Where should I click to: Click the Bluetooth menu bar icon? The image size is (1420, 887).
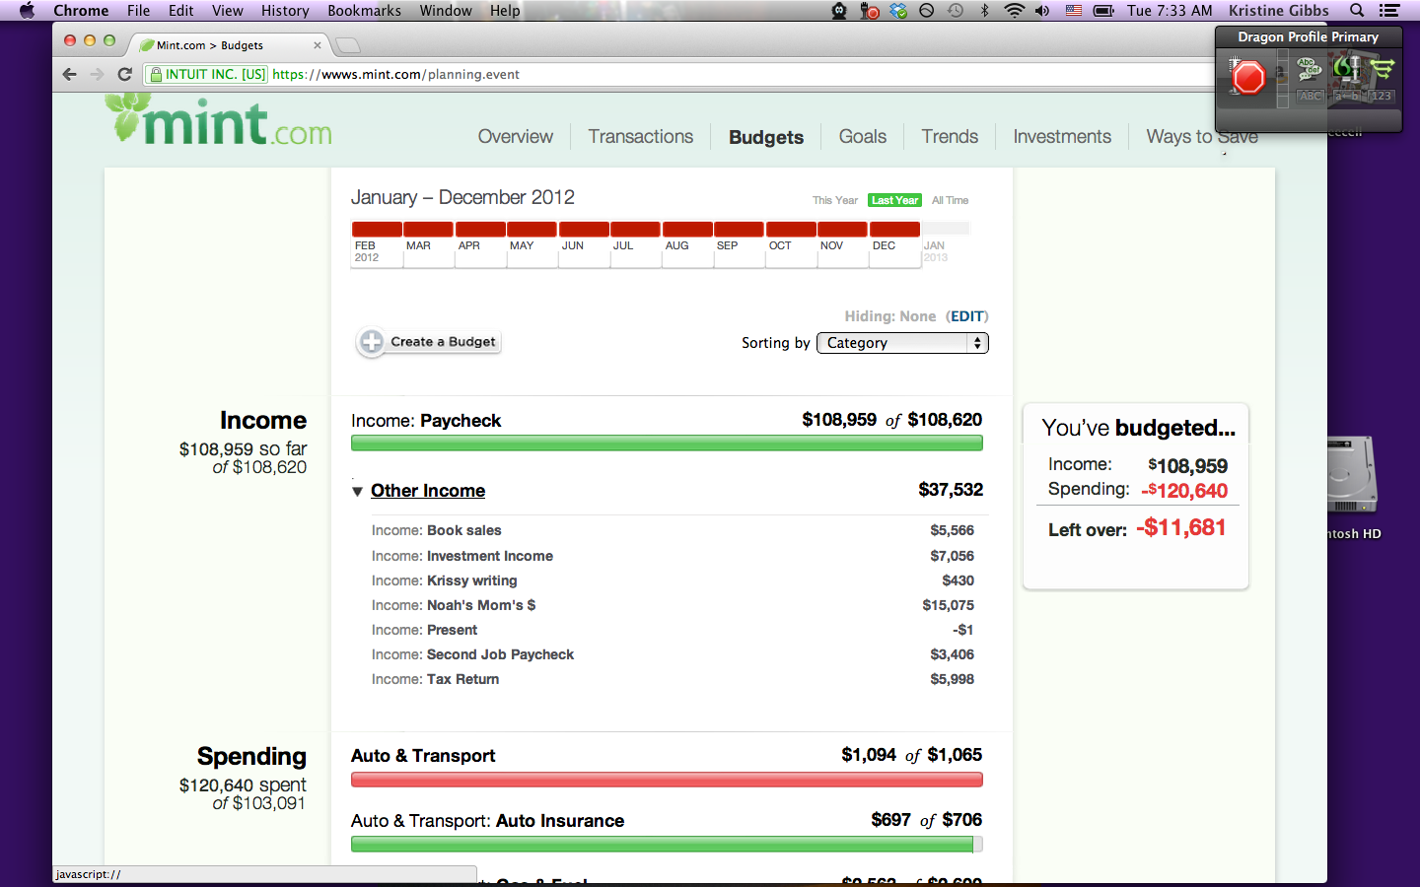(984, 11)
